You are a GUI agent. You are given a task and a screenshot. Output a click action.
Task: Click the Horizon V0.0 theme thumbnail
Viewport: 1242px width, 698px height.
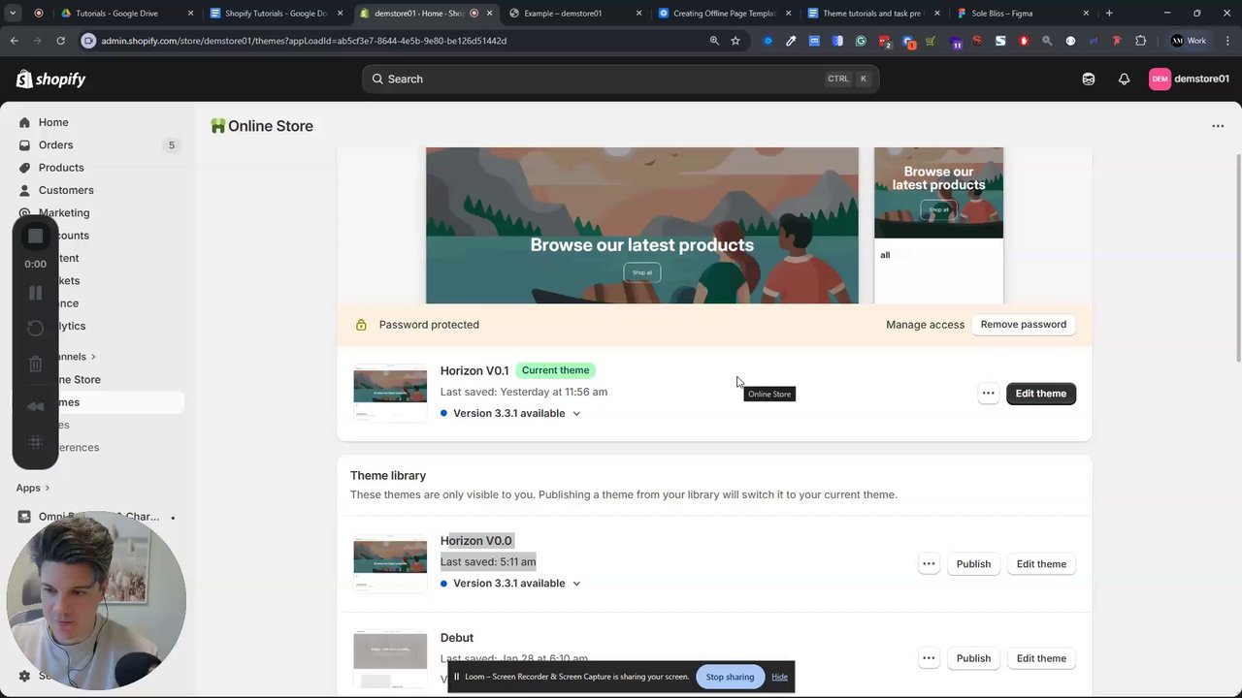[x=390, y=562]
